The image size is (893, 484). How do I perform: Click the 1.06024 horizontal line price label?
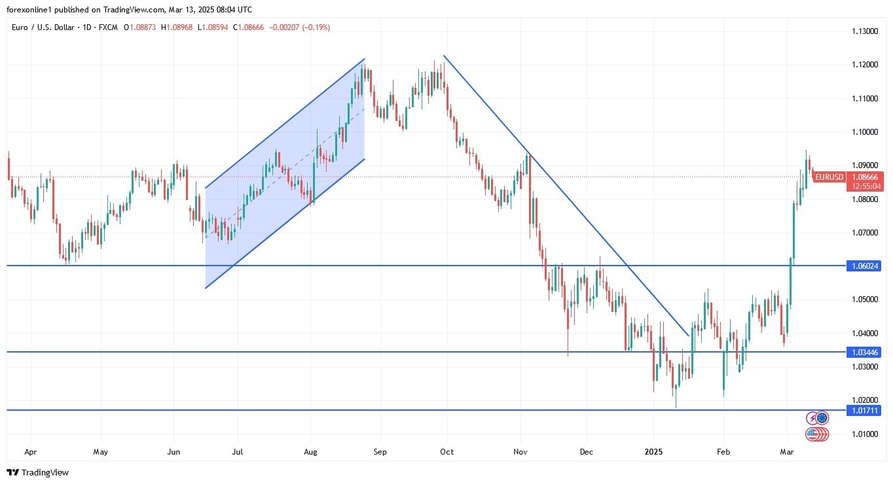click(x=864, y=266)
